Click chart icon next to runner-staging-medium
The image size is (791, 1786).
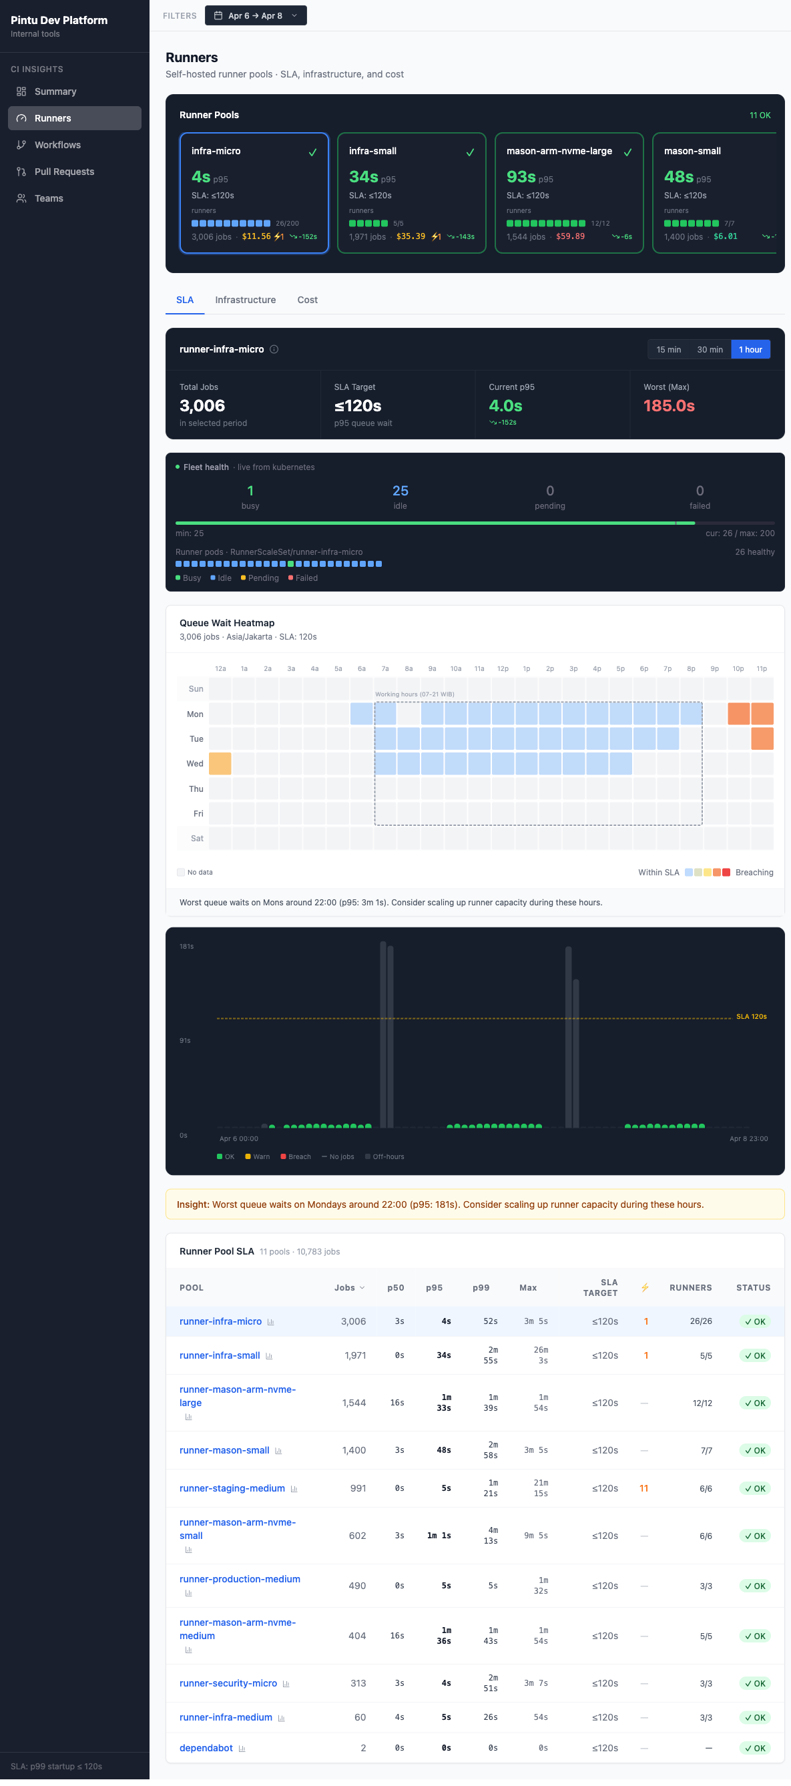(294, 1490)
